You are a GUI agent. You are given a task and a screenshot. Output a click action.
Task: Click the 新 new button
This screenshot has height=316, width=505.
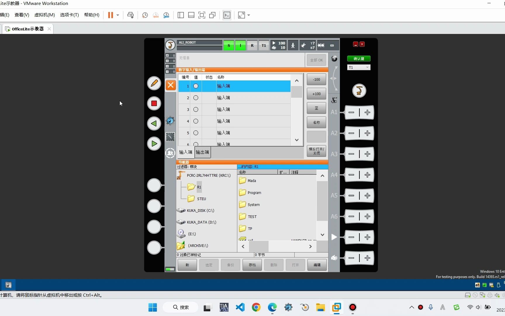pos(187,265)
